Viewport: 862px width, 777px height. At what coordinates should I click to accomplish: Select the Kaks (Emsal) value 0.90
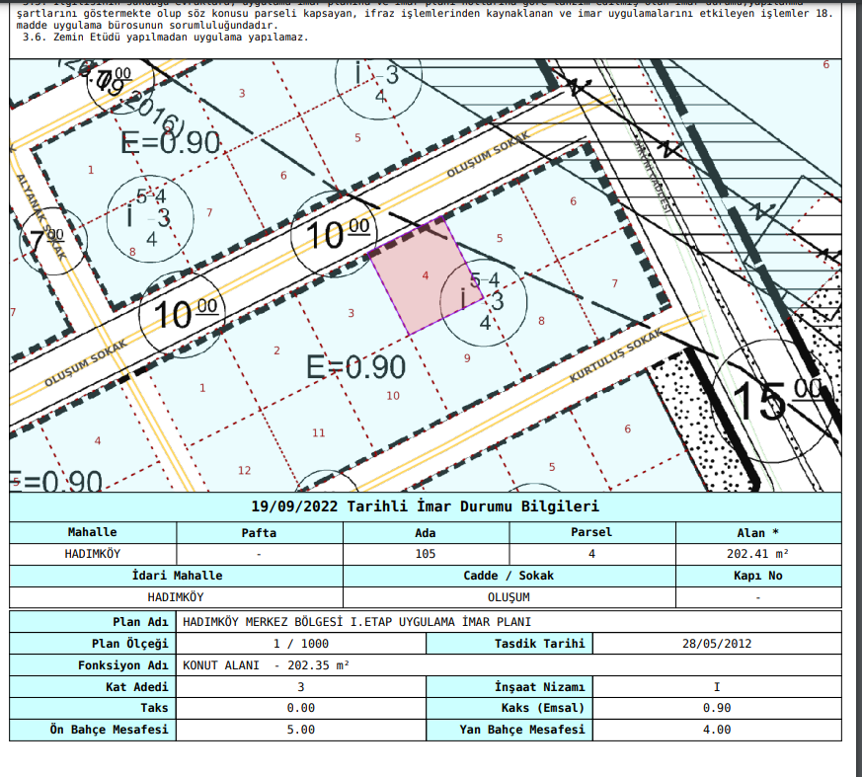point(717,708)
